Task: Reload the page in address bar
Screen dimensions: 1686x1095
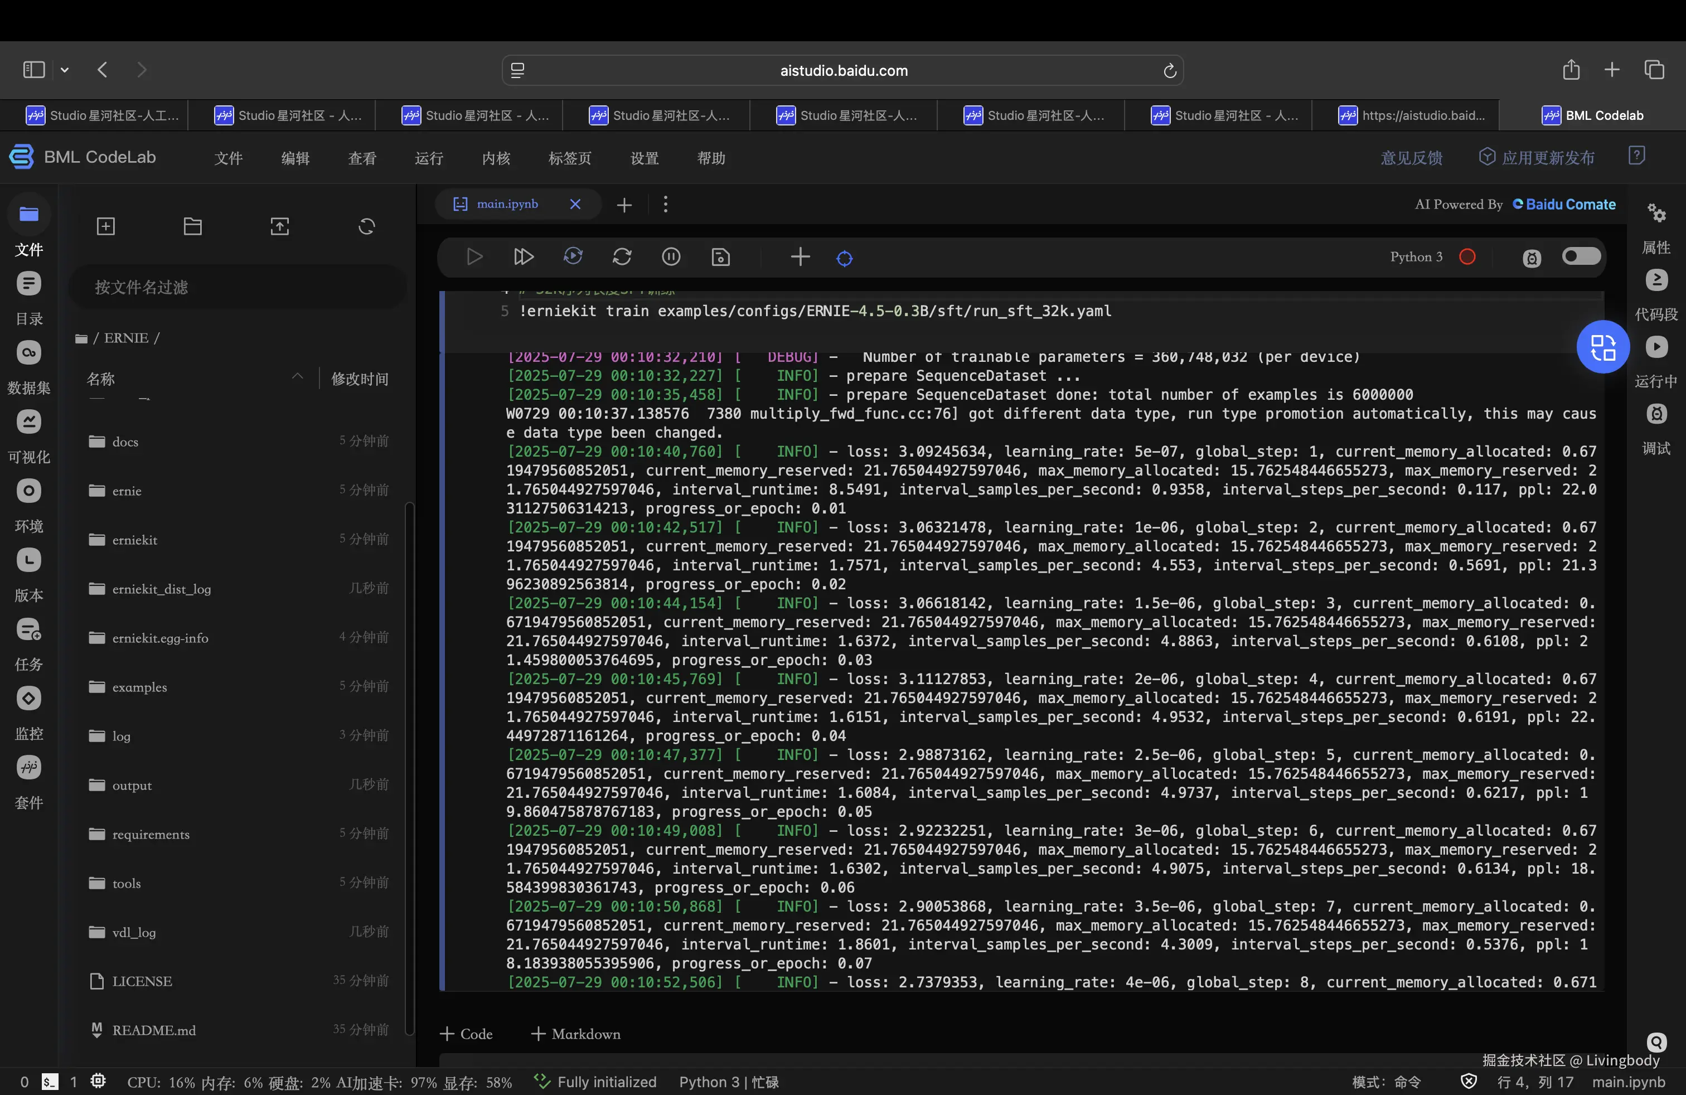Action: pyautogui.click(x=1170, y=70)
